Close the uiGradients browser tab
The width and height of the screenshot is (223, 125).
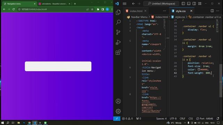click(69, 4)
